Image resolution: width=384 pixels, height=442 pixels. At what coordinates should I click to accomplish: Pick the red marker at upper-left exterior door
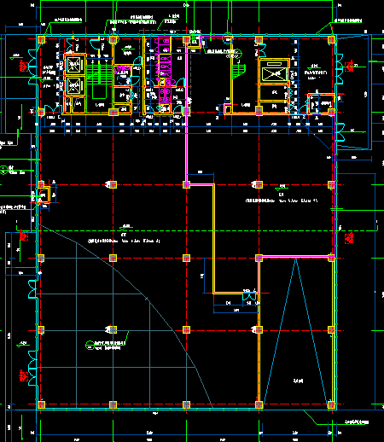23,66
